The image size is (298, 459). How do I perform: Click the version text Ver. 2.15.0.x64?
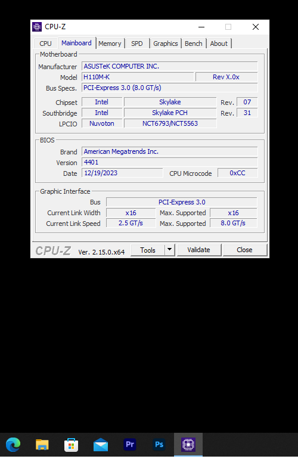click(x=101, y=252)
